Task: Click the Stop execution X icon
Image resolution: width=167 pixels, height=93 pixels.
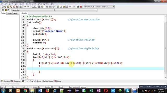Action: pyautogui.click(x=74, y=7)
